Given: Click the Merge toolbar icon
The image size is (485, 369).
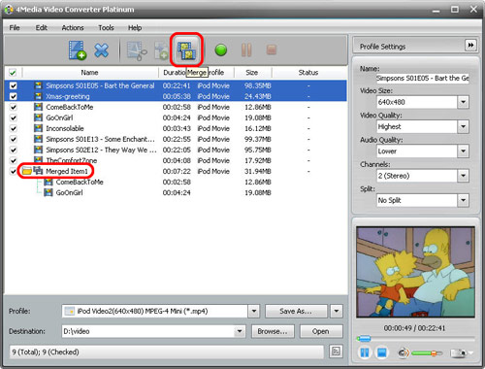Looking at the screenshot, I should [x=187, y=50].
